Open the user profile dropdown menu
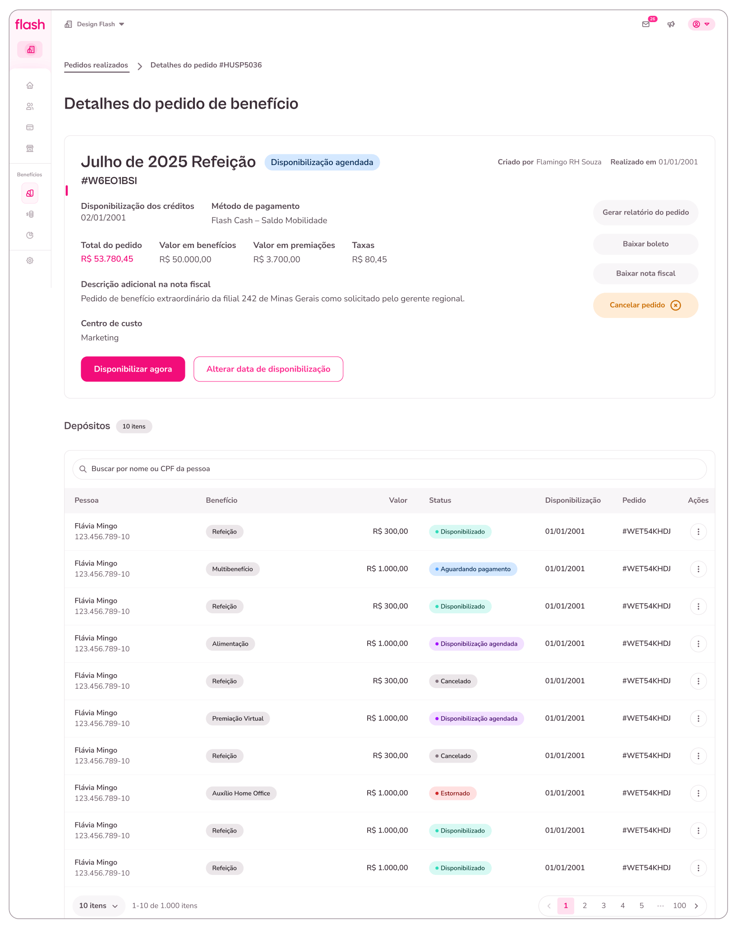Image resolution: width=737 pixels, height=929 pixels. 701,24
